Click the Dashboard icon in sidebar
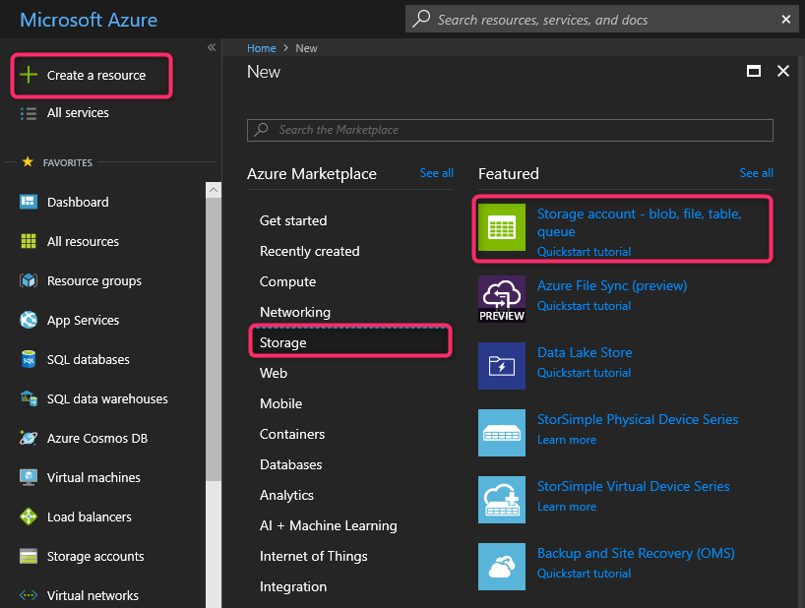Screen dimensions: 805x608 click(29, 202)
